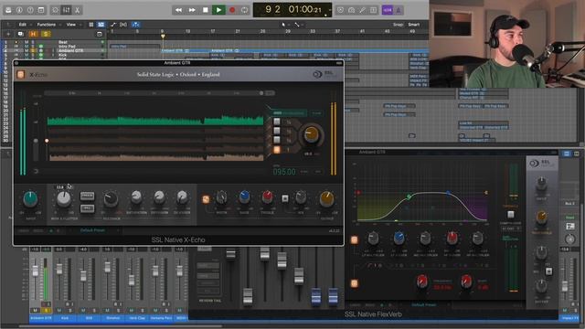Toggle the Mixer icon in control bar
The image size is (585, 329).
click(66, 10)
